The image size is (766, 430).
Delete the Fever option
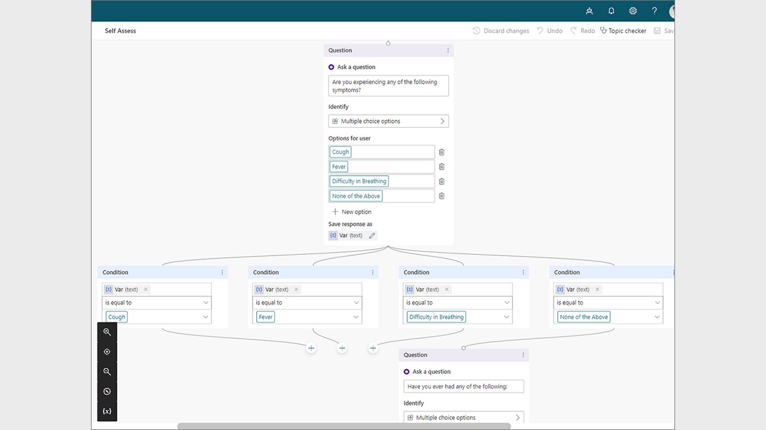(x=442, y=167)
